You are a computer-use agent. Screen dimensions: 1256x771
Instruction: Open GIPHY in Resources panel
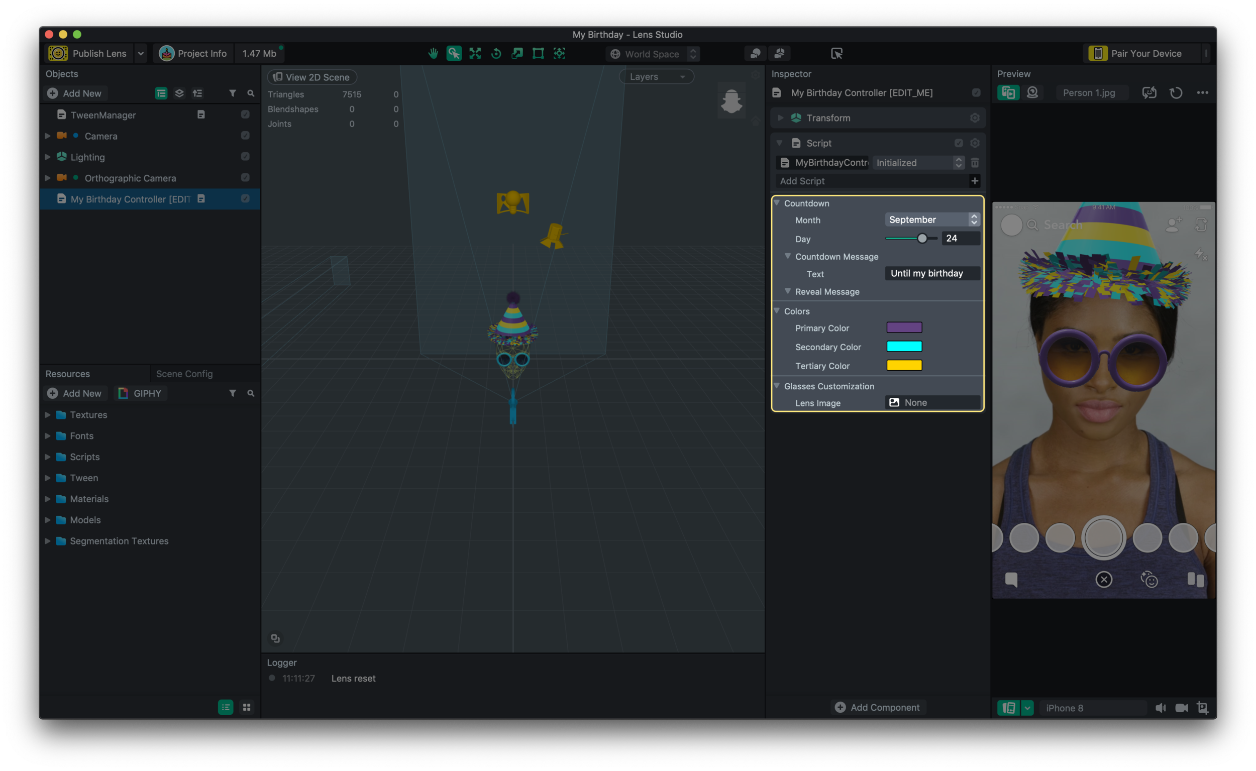[x=140, y=393]
